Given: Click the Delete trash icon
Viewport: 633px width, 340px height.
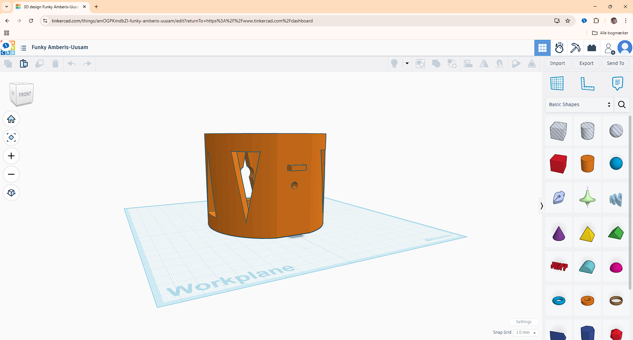Looking at the screenshot, I should coord(55,64).
